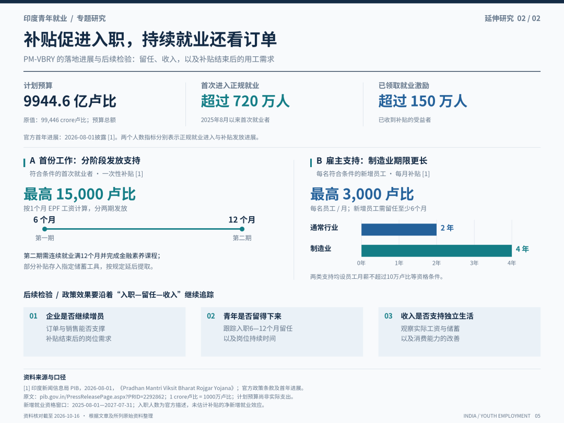This screenshot has width=564, height=423.
Task: Click the line '官方首年进展：2026-08-01披露'
Action: (142, 137)
